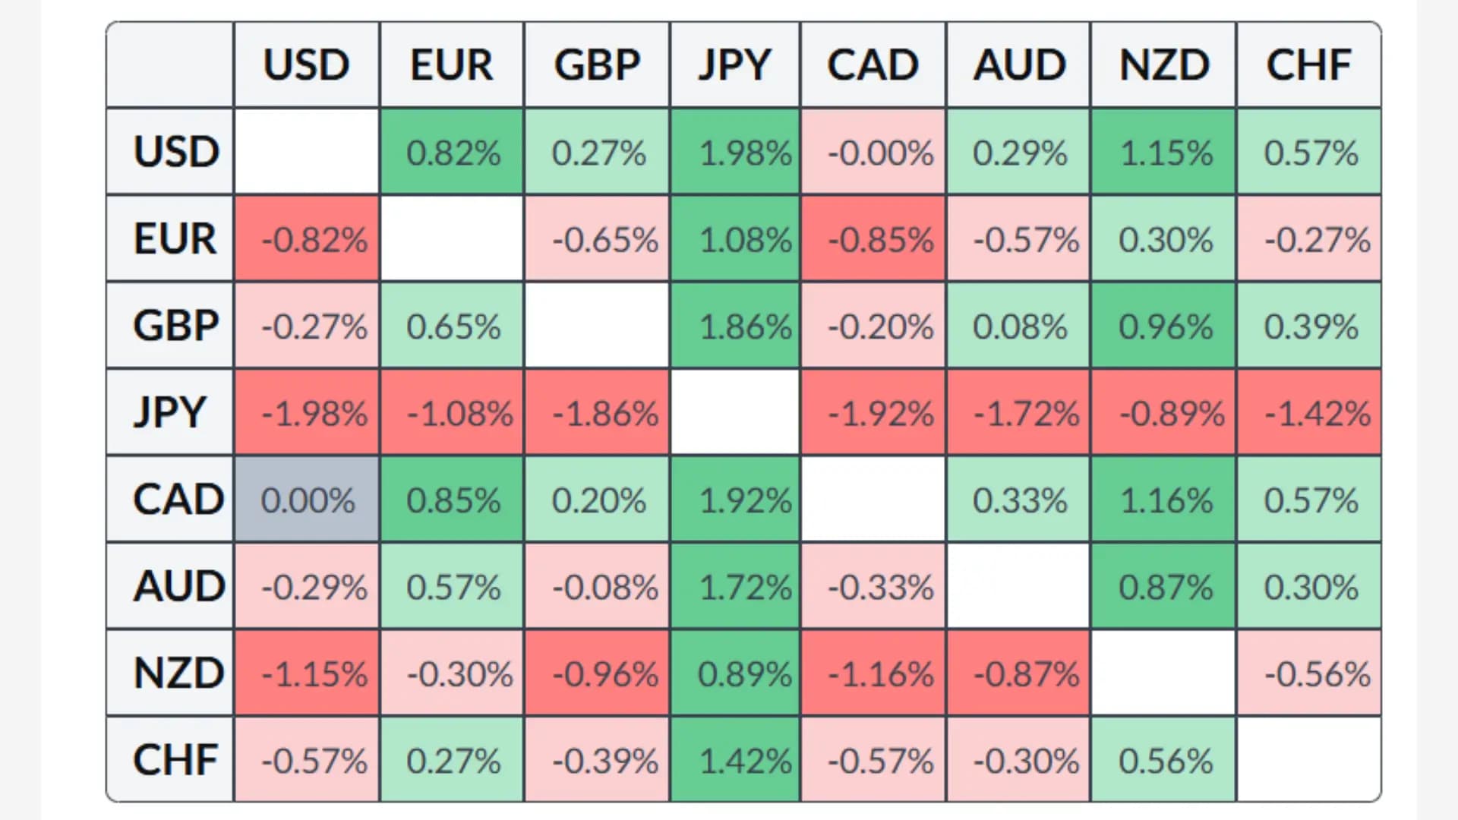
Task: Select the 0.56% cell in CHF row
Action: point(1164,760)
